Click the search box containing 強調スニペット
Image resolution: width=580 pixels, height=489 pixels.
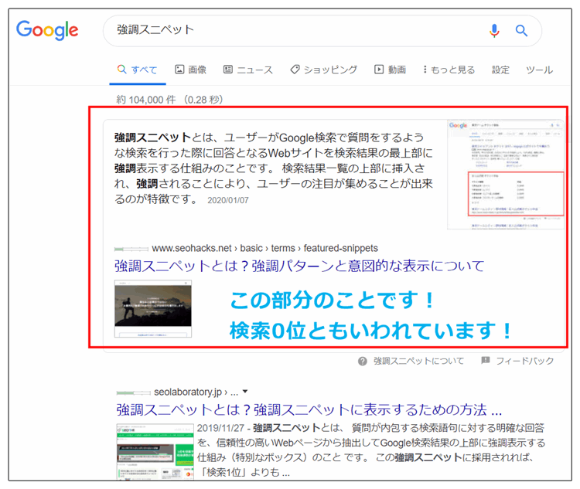(x=294, y=31)
